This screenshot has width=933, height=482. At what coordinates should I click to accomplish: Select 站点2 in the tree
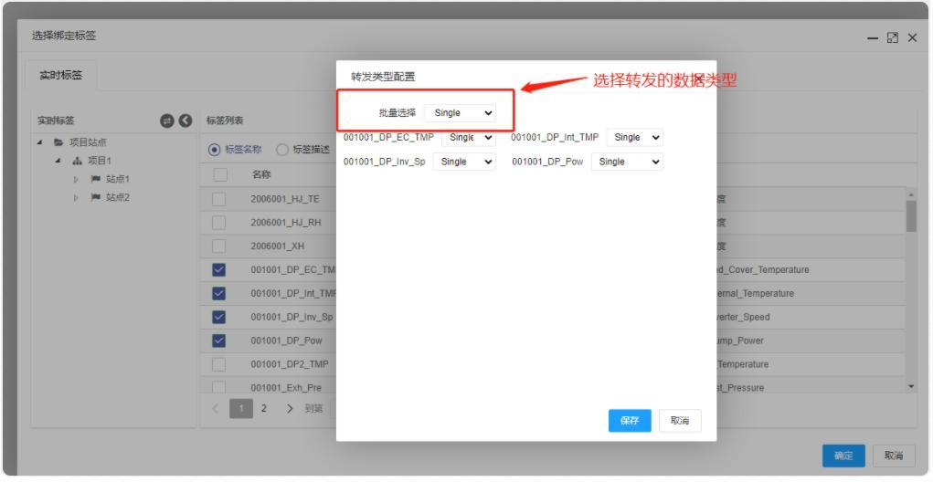coord(117,197)
